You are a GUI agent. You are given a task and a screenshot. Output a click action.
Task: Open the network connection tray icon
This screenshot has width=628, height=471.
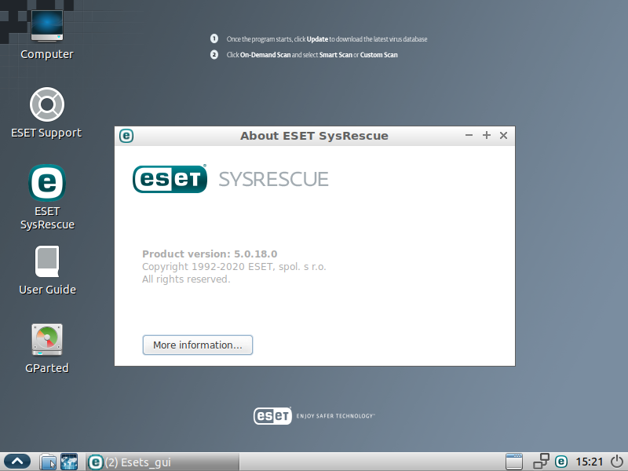[541, 462]
